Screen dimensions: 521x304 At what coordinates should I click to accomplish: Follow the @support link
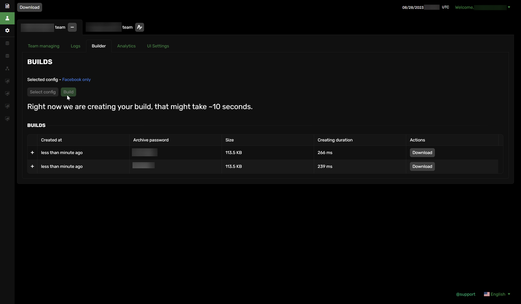(x=465, y=294)
